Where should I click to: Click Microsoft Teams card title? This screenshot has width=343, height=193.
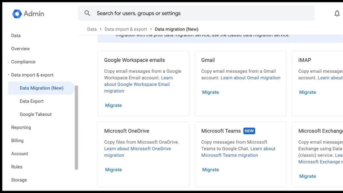[x=221, y=131]
